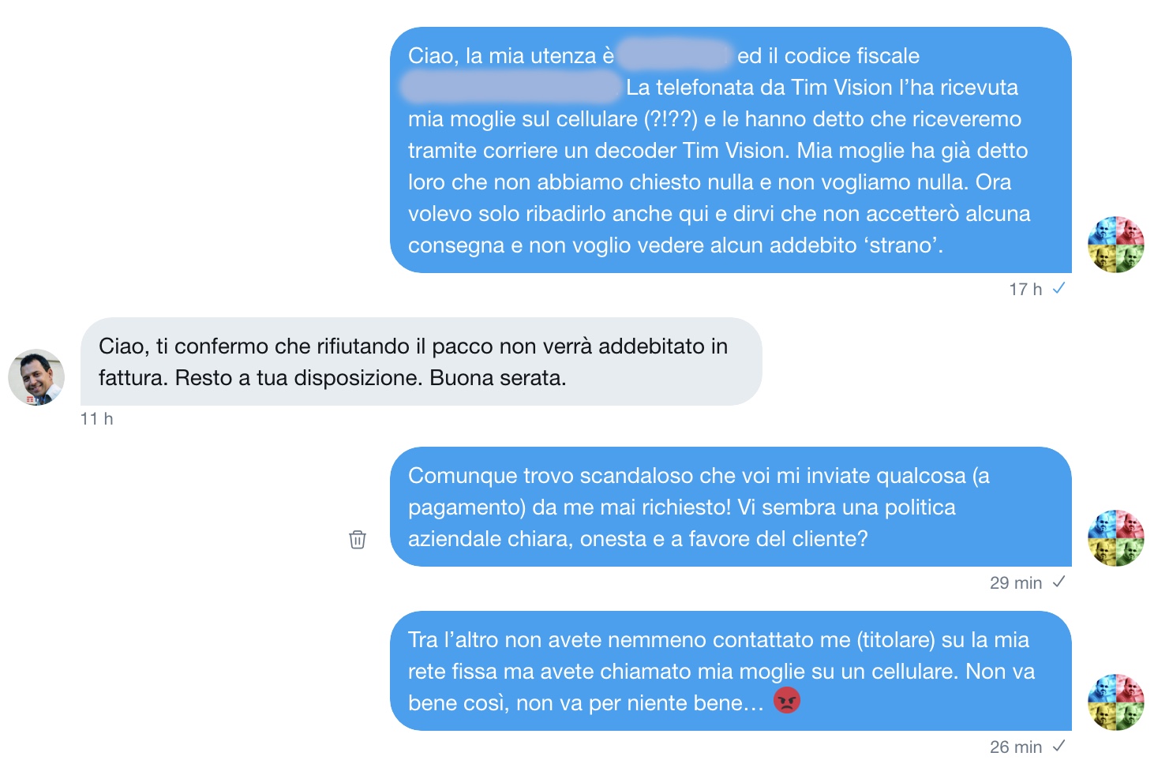The image size is (1154, 775).
Task: Click the 17 h timestamp
Action: tap(1025, 290)
